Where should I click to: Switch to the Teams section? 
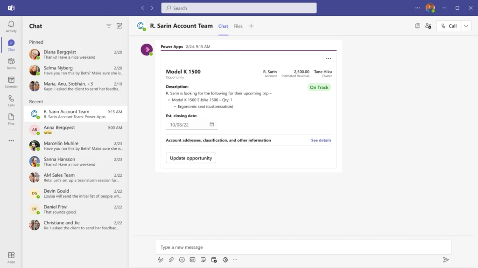click(11, 62)
